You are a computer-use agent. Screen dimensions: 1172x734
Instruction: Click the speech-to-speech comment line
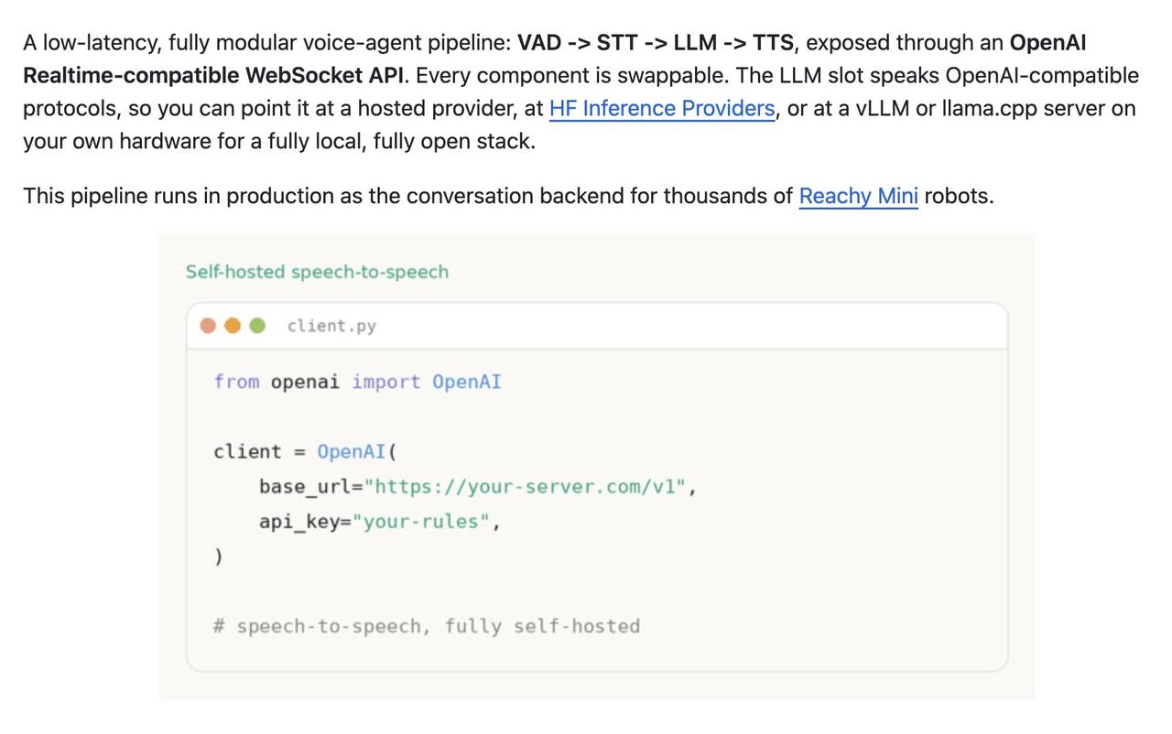point(427,627)
